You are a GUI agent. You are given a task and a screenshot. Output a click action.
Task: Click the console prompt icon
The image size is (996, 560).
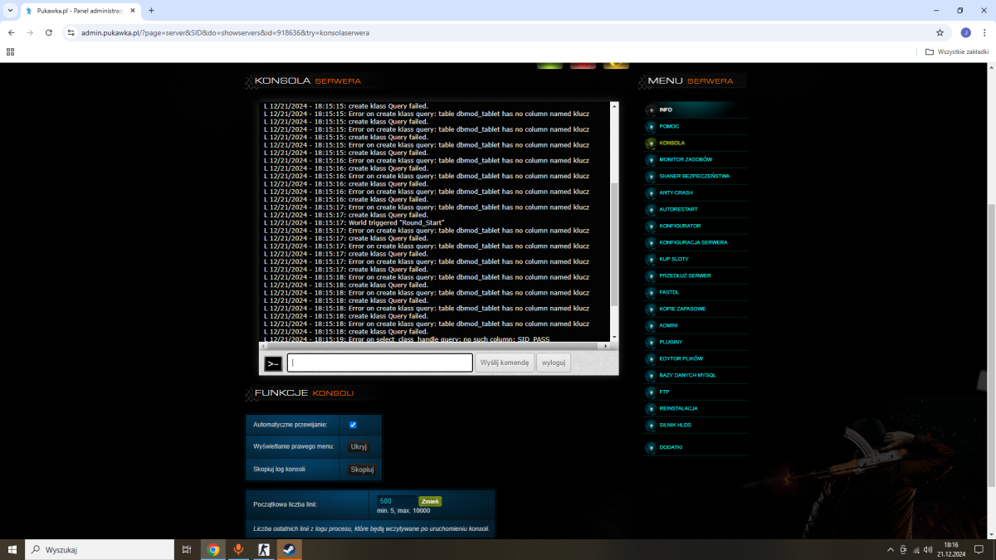coord(273,363)
